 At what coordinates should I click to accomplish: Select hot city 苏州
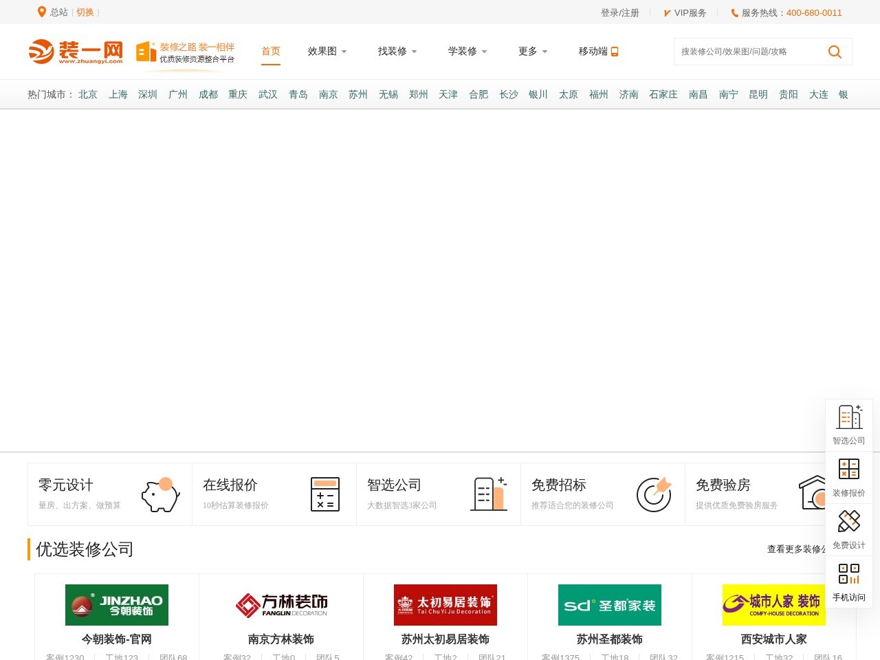click(x=358, y=95)
